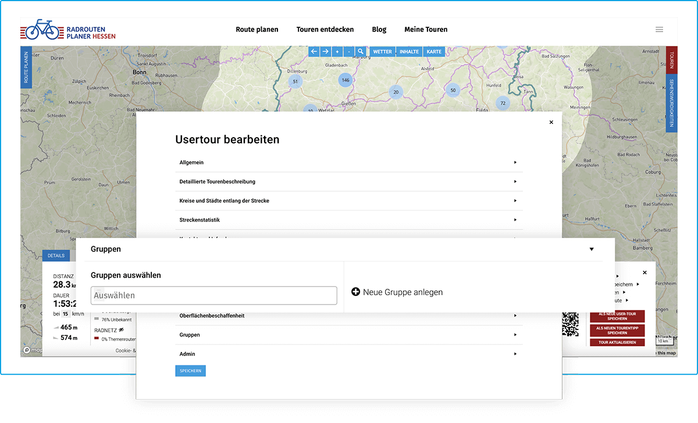This screenshot has width=698, height=423.
Task: Click the Bonn city label on the map
Action: (x=140, y=73)
